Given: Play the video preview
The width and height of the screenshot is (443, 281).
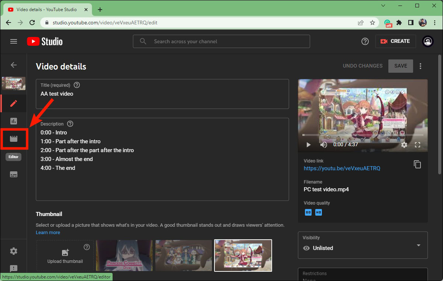Looking at the screenshot, I should coord(309,145).
